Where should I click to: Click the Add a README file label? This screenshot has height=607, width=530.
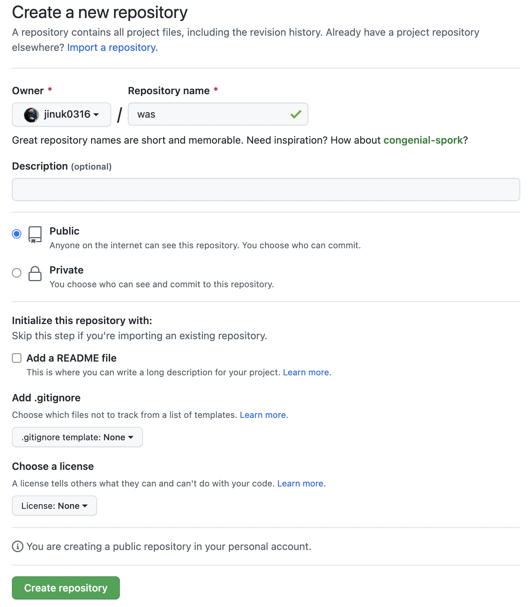[71, 358]
